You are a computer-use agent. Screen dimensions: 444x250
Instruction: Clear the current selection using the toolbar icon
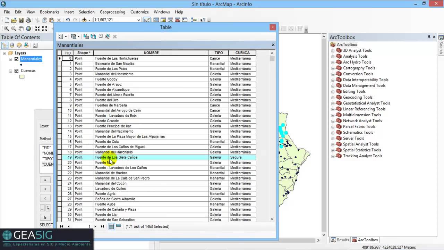pos(101,36)
